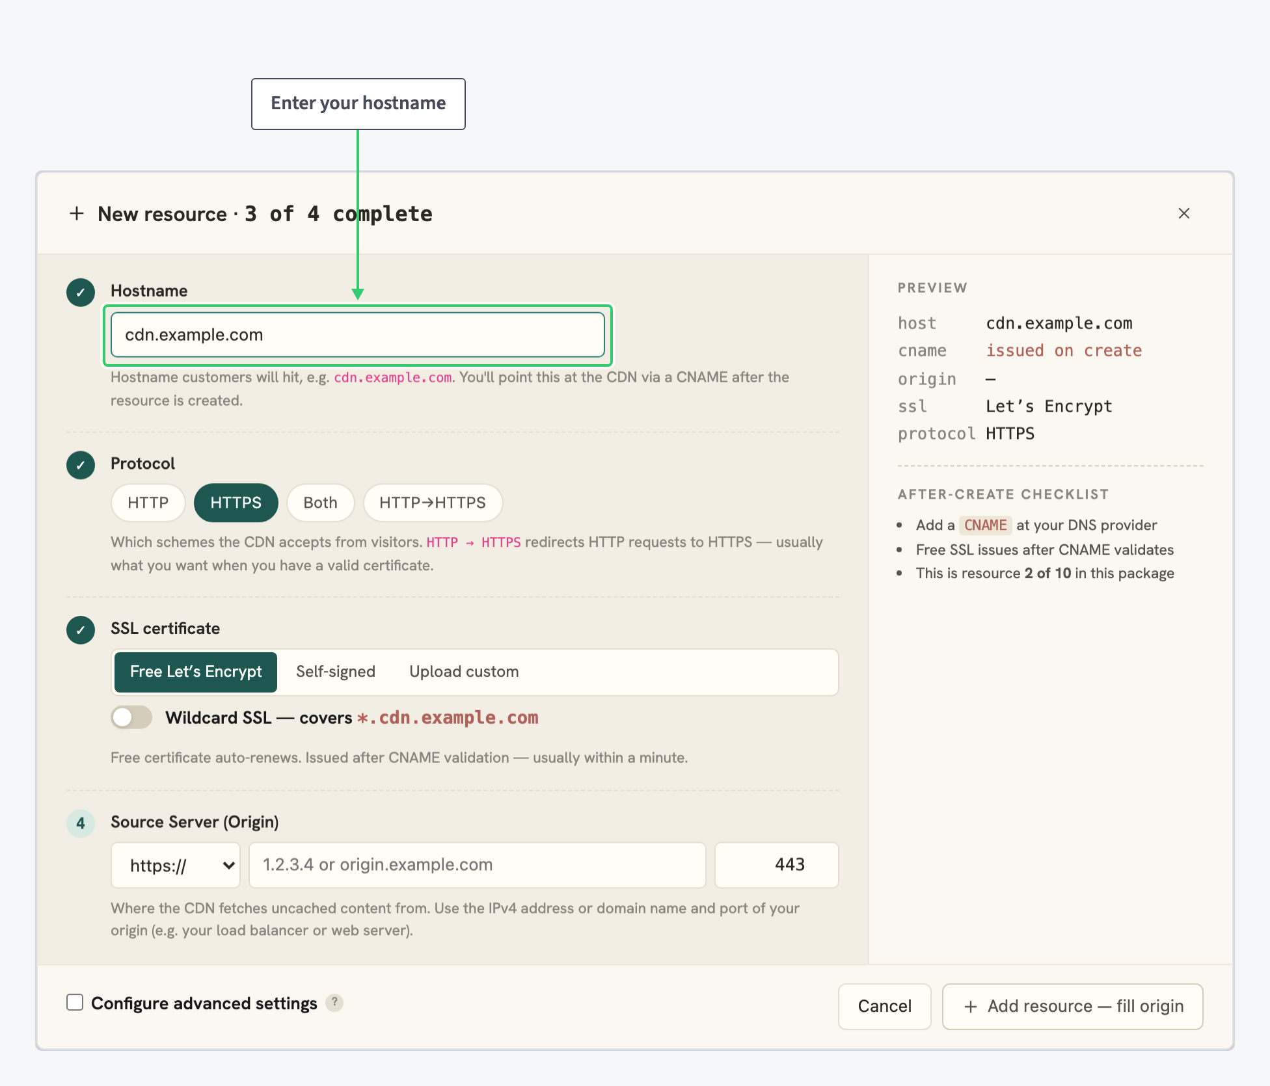Screen dimensions: 1270x1086
Task: Click Add resource — fill origin button
Action: pos(1073,1006)
